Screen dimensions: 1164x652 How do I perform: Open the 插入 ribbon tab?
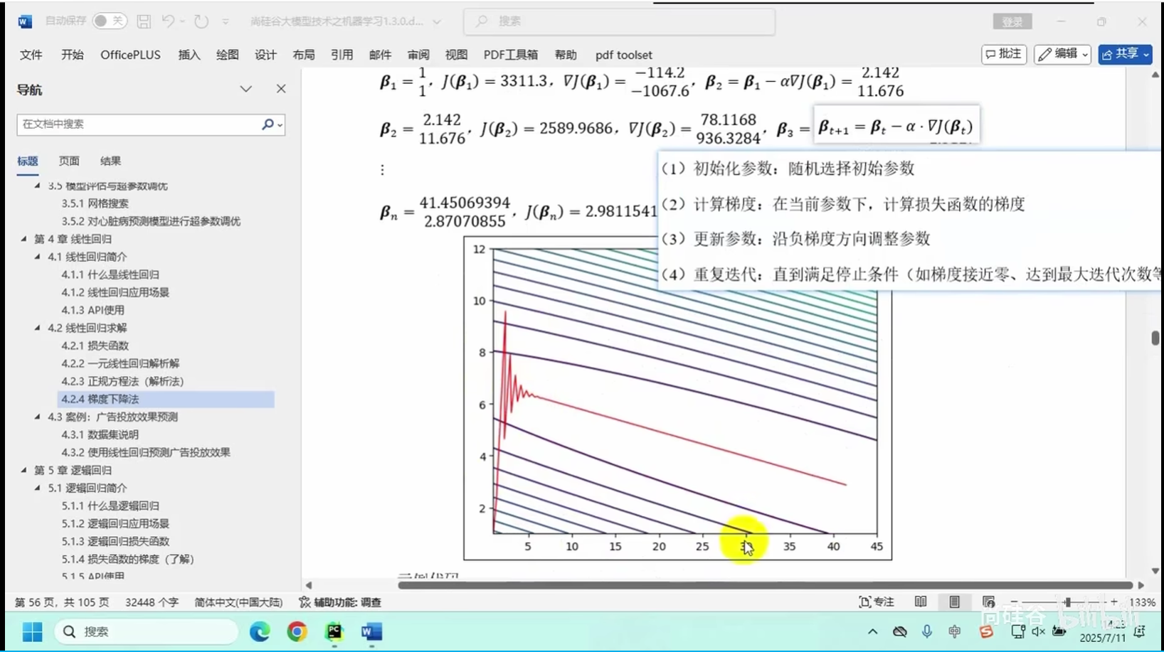tap(189, 55)
